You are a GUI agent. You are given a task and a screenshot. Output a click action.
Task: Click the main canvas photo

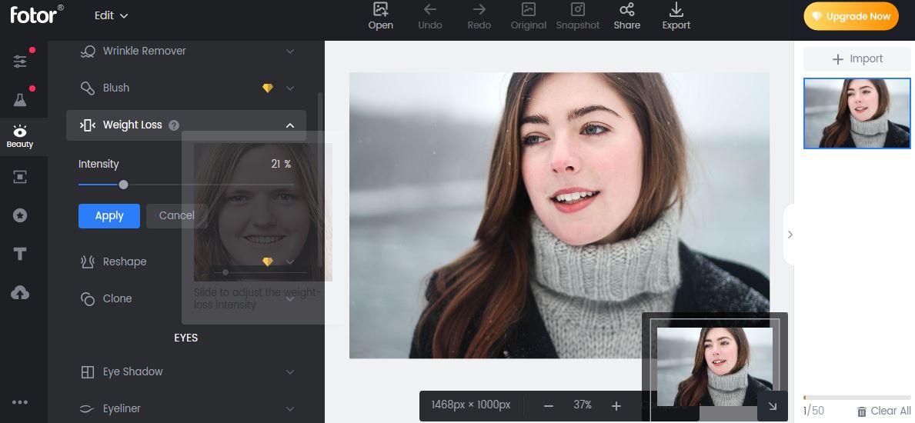pos(559,215)
